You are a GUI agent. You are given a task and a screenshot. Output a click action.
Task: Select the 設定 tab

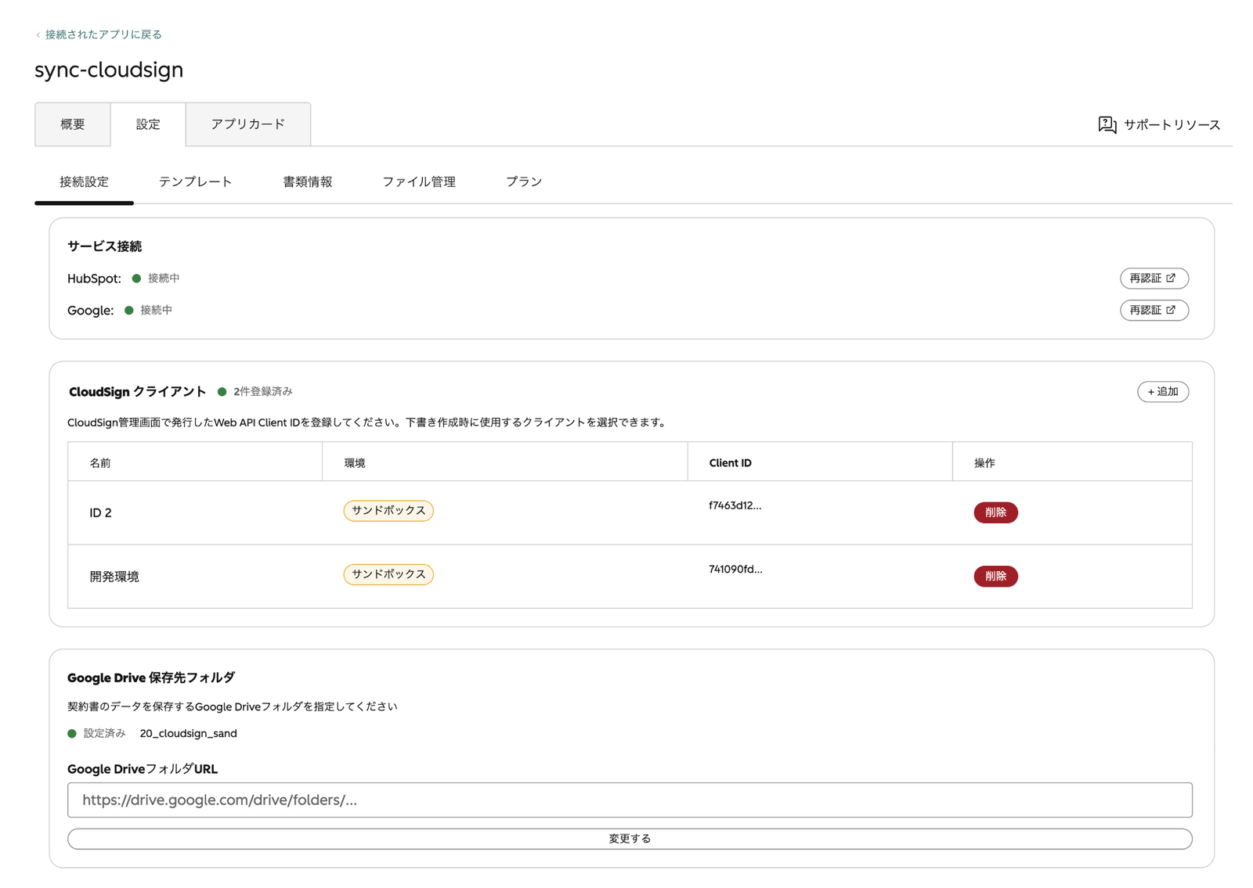(148, 124)
